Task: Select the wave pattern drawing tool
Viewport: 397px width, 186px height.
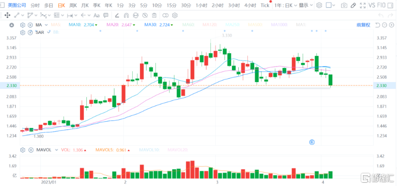Action: coord(43,15)
